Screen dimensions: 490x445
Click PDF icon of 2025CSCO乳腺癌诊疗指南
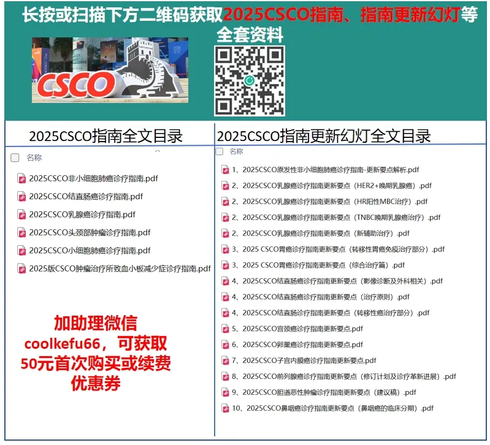click(21, 215)
